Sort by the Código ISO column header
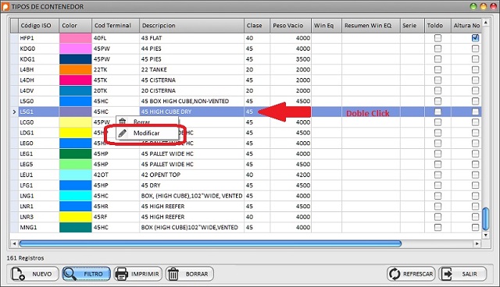Viewport: 500px width, 287px height. [38, 26]
